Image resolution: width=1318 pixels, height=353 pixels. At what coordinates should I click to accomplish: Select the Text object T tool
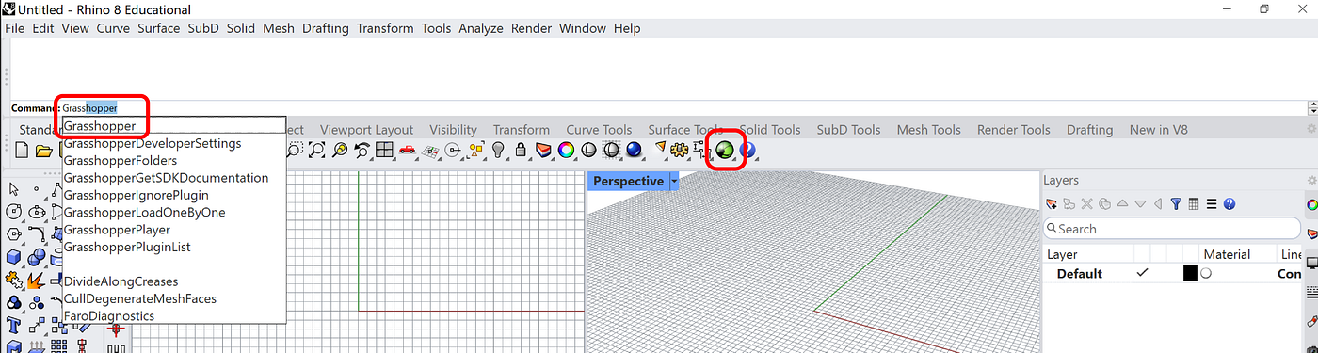(14, 325)
